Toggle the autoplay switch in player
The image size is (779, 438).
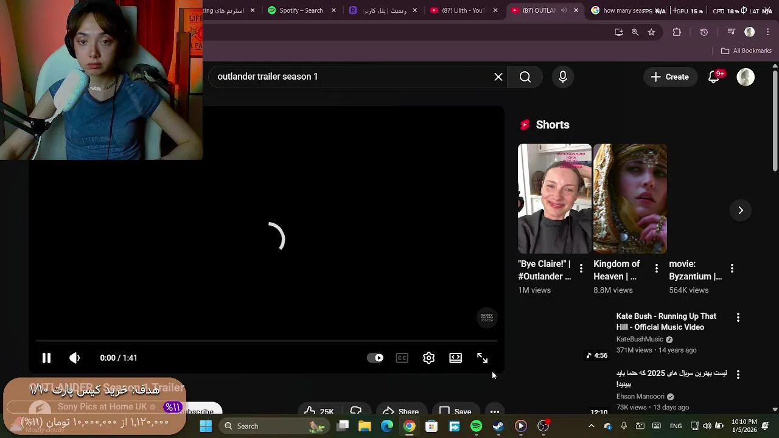[x=376, y=358]
